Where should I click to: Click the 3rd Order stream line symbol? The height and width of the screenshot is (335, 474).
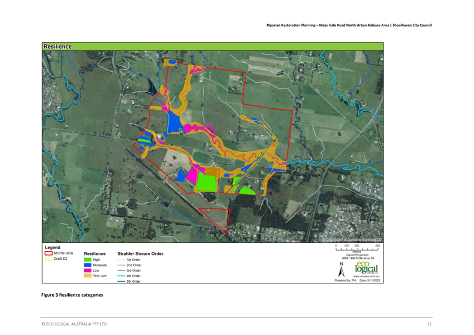coord(121,270)
